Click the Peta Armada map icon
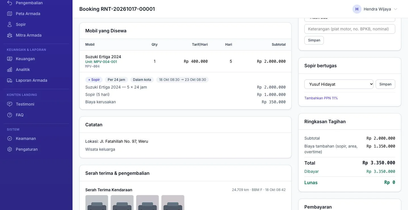Viewport: 408px width, 210px height. coord(10,14)
